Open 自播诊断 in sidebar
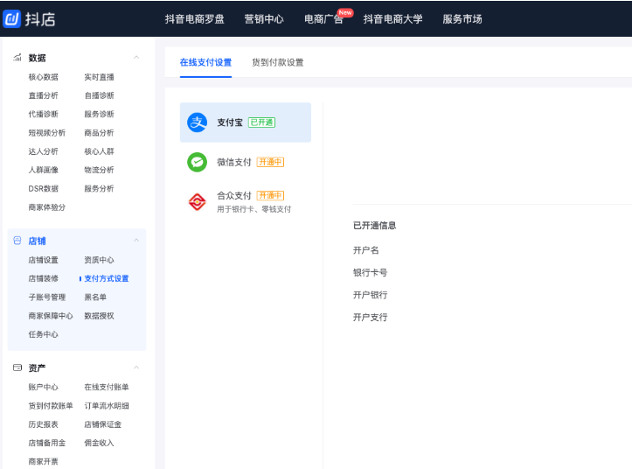 (99, 95)
